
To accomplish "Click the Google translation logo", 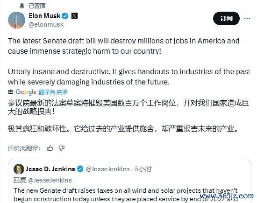I will tap(26, 92).
